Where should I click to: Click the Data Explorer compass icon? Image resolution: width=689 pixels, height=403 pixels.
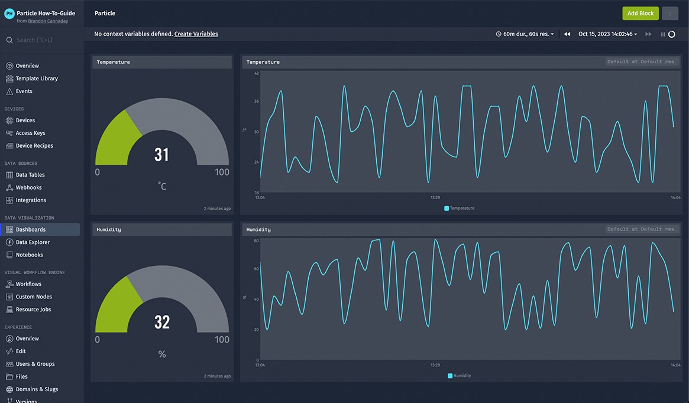click(x=9, y=242)
